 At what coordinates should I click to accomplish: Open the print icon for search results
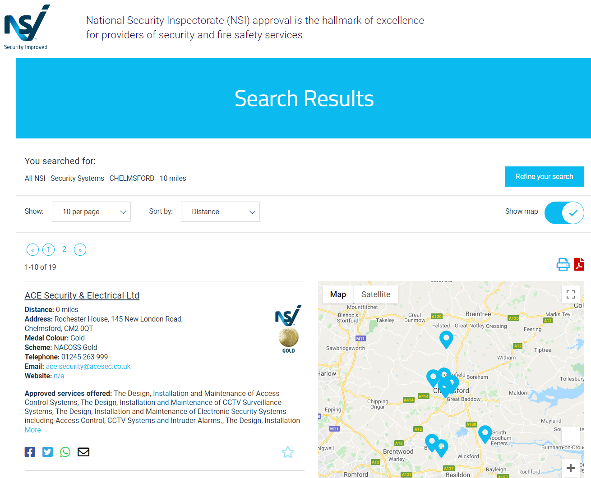point(563,264)
